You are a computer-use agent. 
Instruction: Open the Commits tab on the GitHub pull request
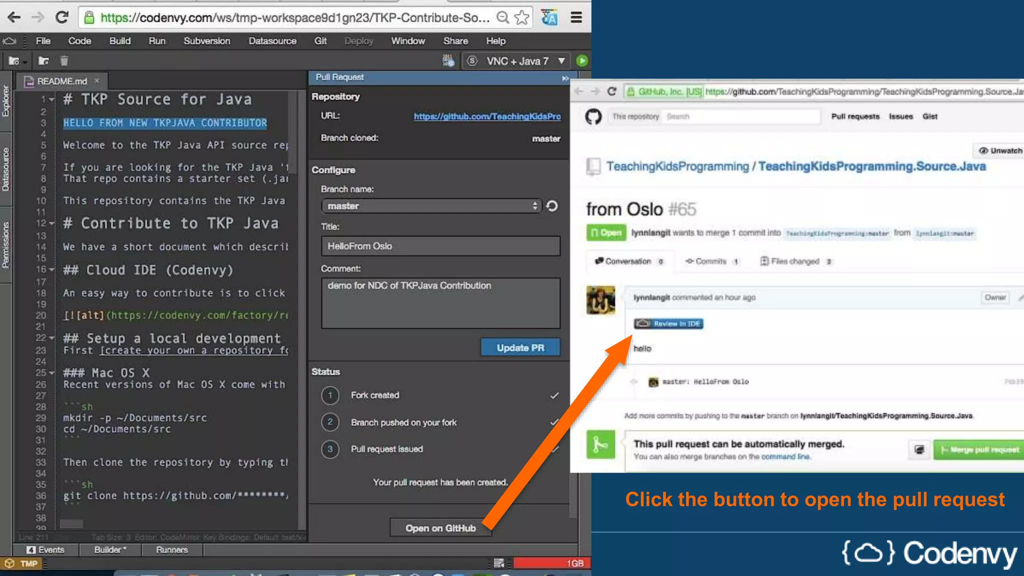712,261
